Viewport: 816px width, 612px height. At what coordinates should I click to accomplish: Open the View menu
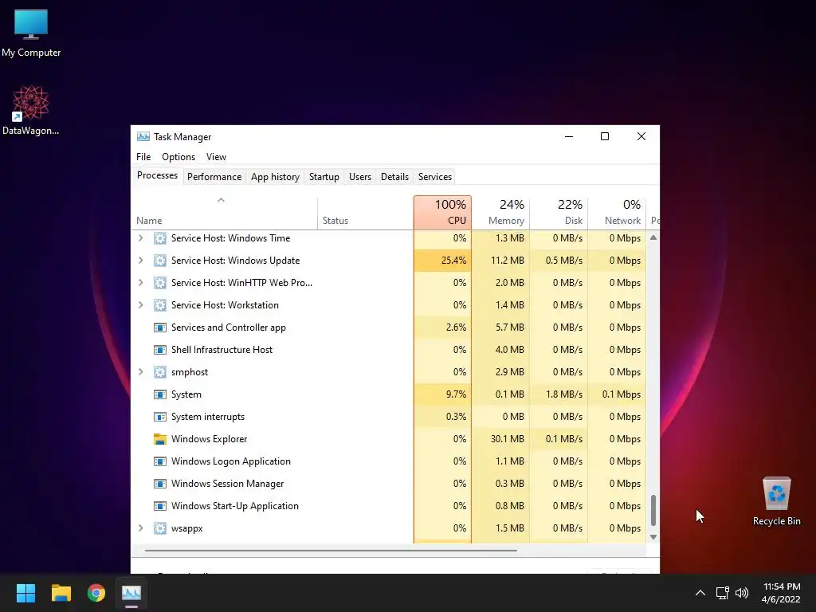(216, 157)
